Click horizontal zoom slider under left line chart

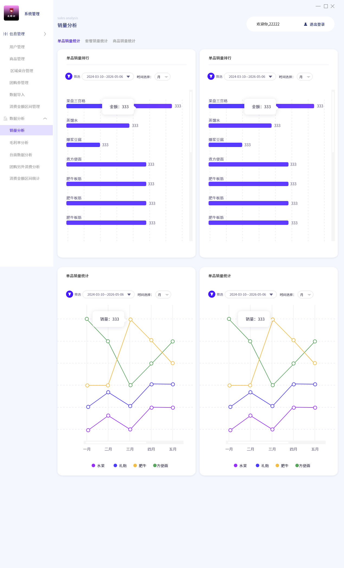(x=116, y=442)
